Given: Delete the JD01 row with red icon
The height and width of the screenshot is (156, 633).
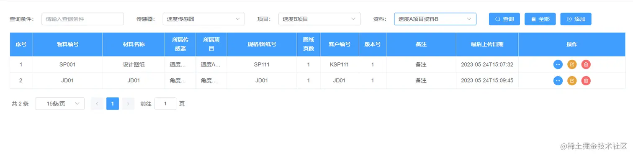Looking at the screenshot, I should [586, 81].
